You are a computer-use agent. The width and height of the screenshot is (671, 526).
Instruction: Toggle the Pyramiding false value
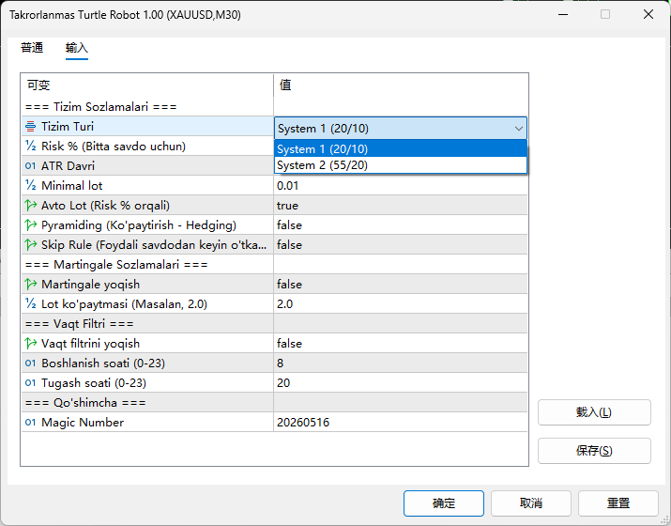[x=401, y=224]
